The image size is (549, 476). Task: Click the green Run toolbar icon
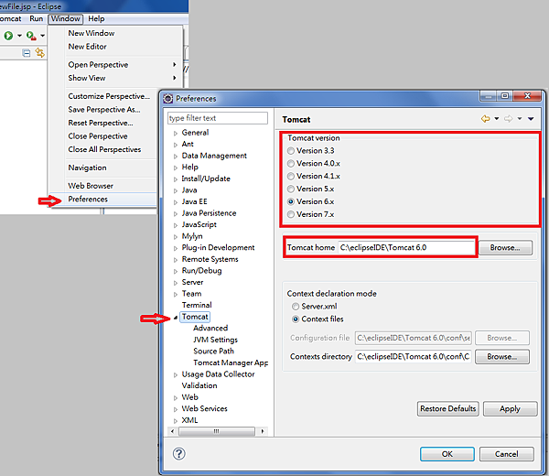pyautogui.click(x=8, y=36)
